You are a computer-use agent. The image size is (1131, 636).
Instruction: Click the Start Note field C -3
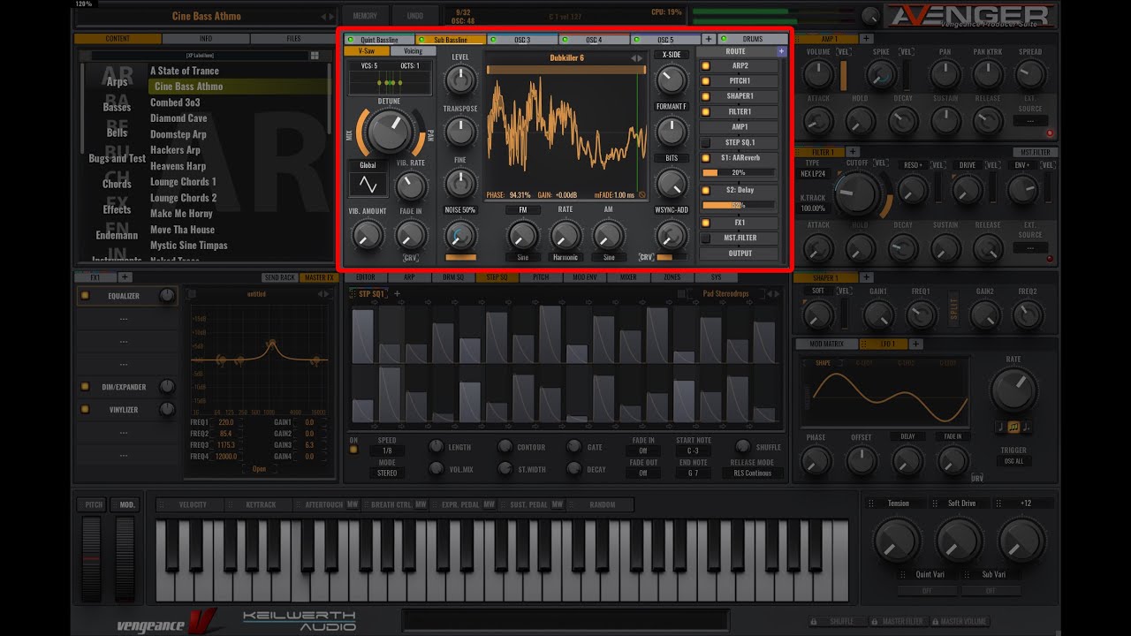tap(694, 451)
